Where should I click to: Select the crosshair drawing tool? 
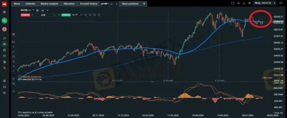coord(13,47)
